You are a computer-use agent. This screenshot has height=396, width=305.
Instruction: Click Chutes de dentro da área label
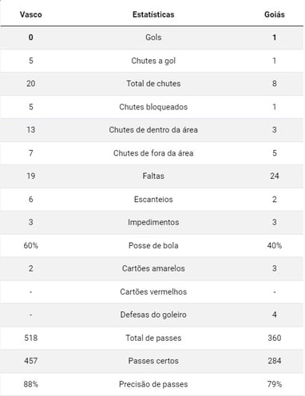(x=153, y=130)
